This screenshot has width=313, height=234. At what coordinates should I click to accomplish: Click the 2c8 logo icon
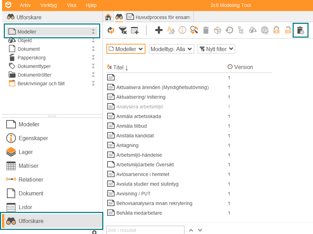click(8, 5)
